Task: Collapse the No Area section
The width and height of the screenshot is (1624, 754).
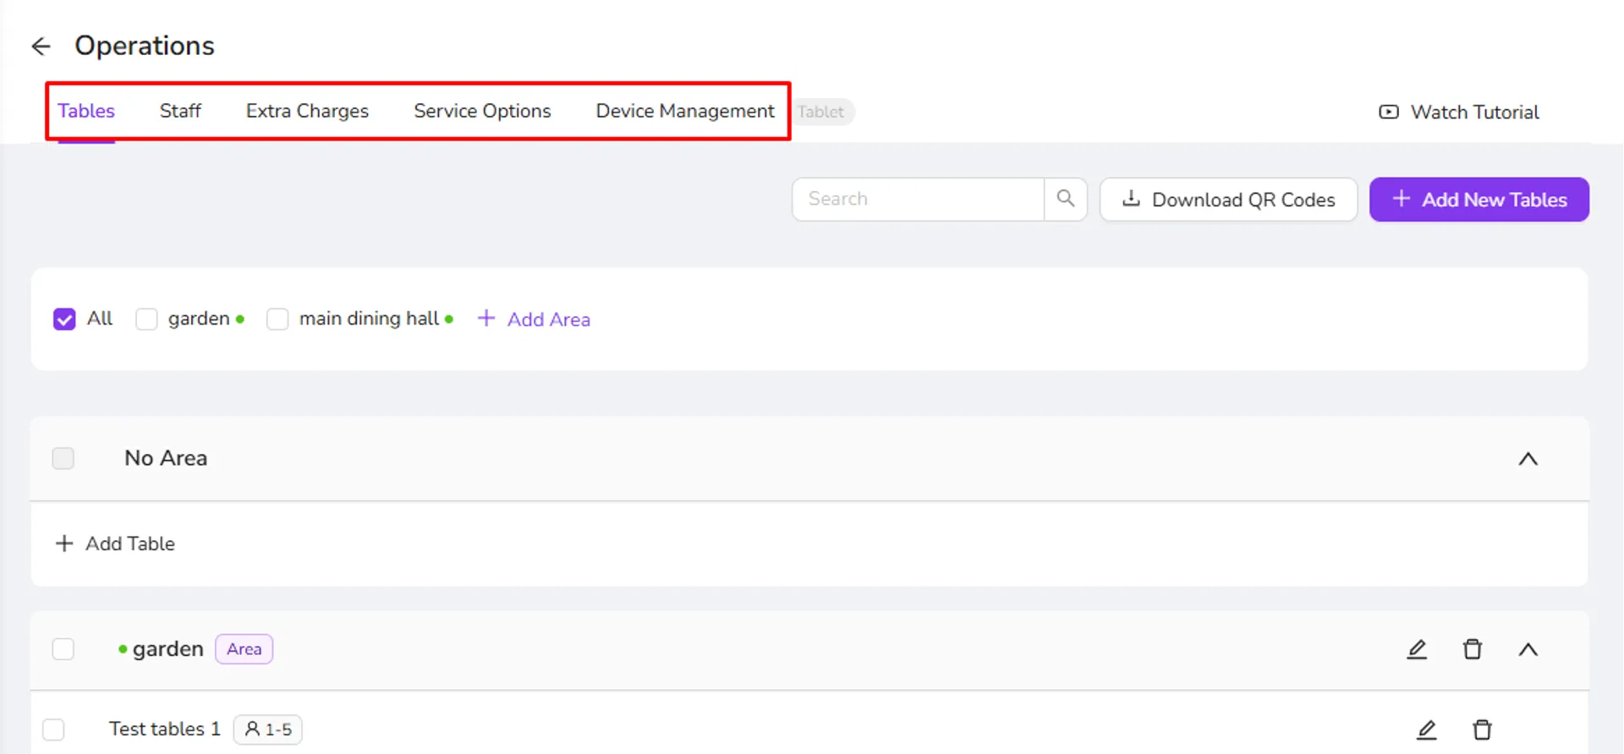Action: click(x=1528, y=459)
